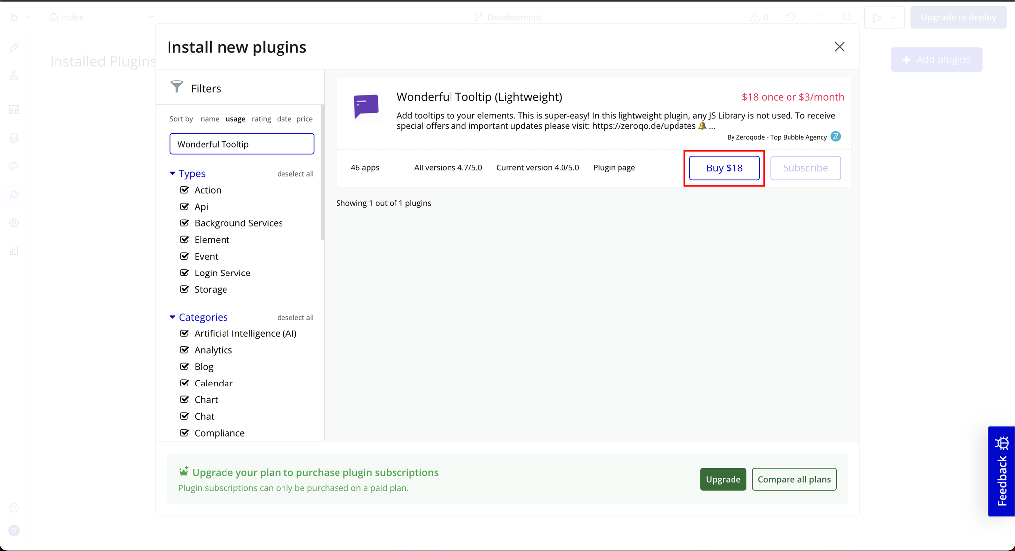Image resolution: width=1015 pixels, height=551 pixels.
Task: Uncheck the Background Services checkbox
Action: coord(184,223)
